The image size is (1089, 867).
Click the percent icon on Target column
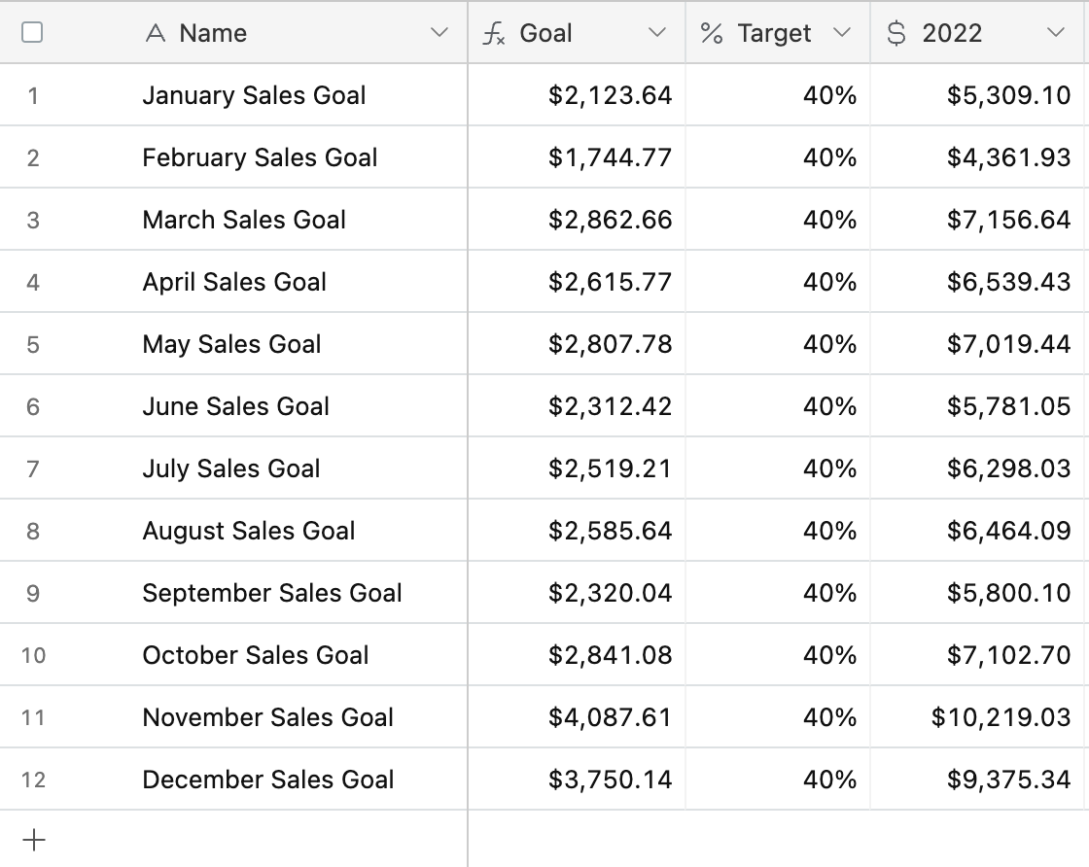(712, 34)
